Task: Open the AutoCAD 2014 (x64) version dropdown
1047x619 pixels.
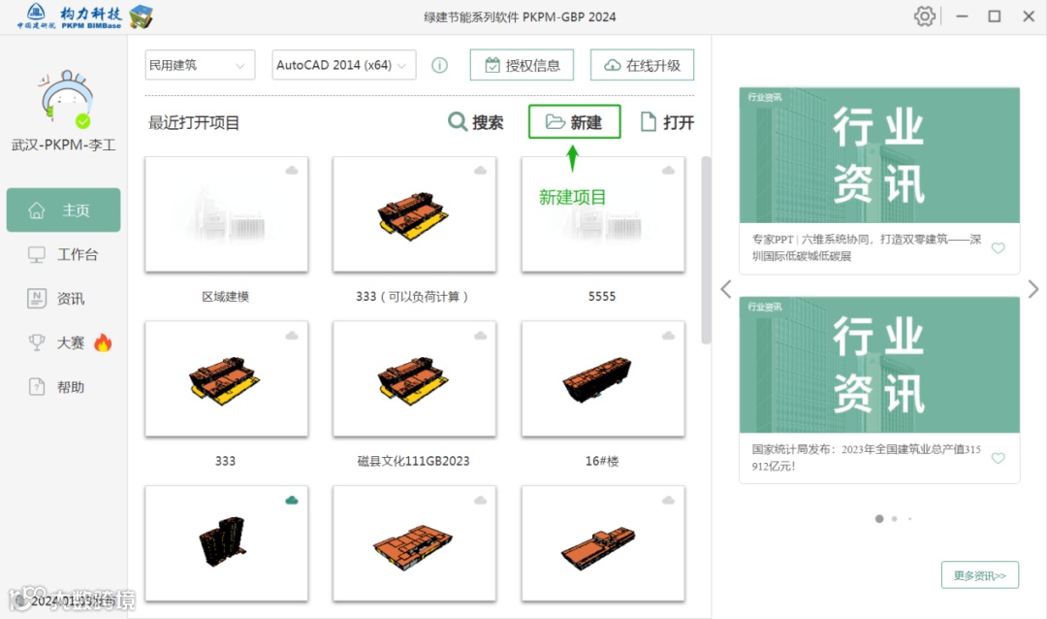Action: (x=344, y=65)
